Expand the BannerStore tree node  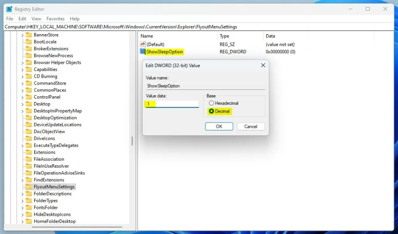pos(22,35)
